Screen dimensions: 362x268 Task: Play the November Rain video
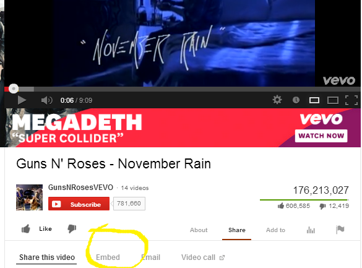point(22,100)
